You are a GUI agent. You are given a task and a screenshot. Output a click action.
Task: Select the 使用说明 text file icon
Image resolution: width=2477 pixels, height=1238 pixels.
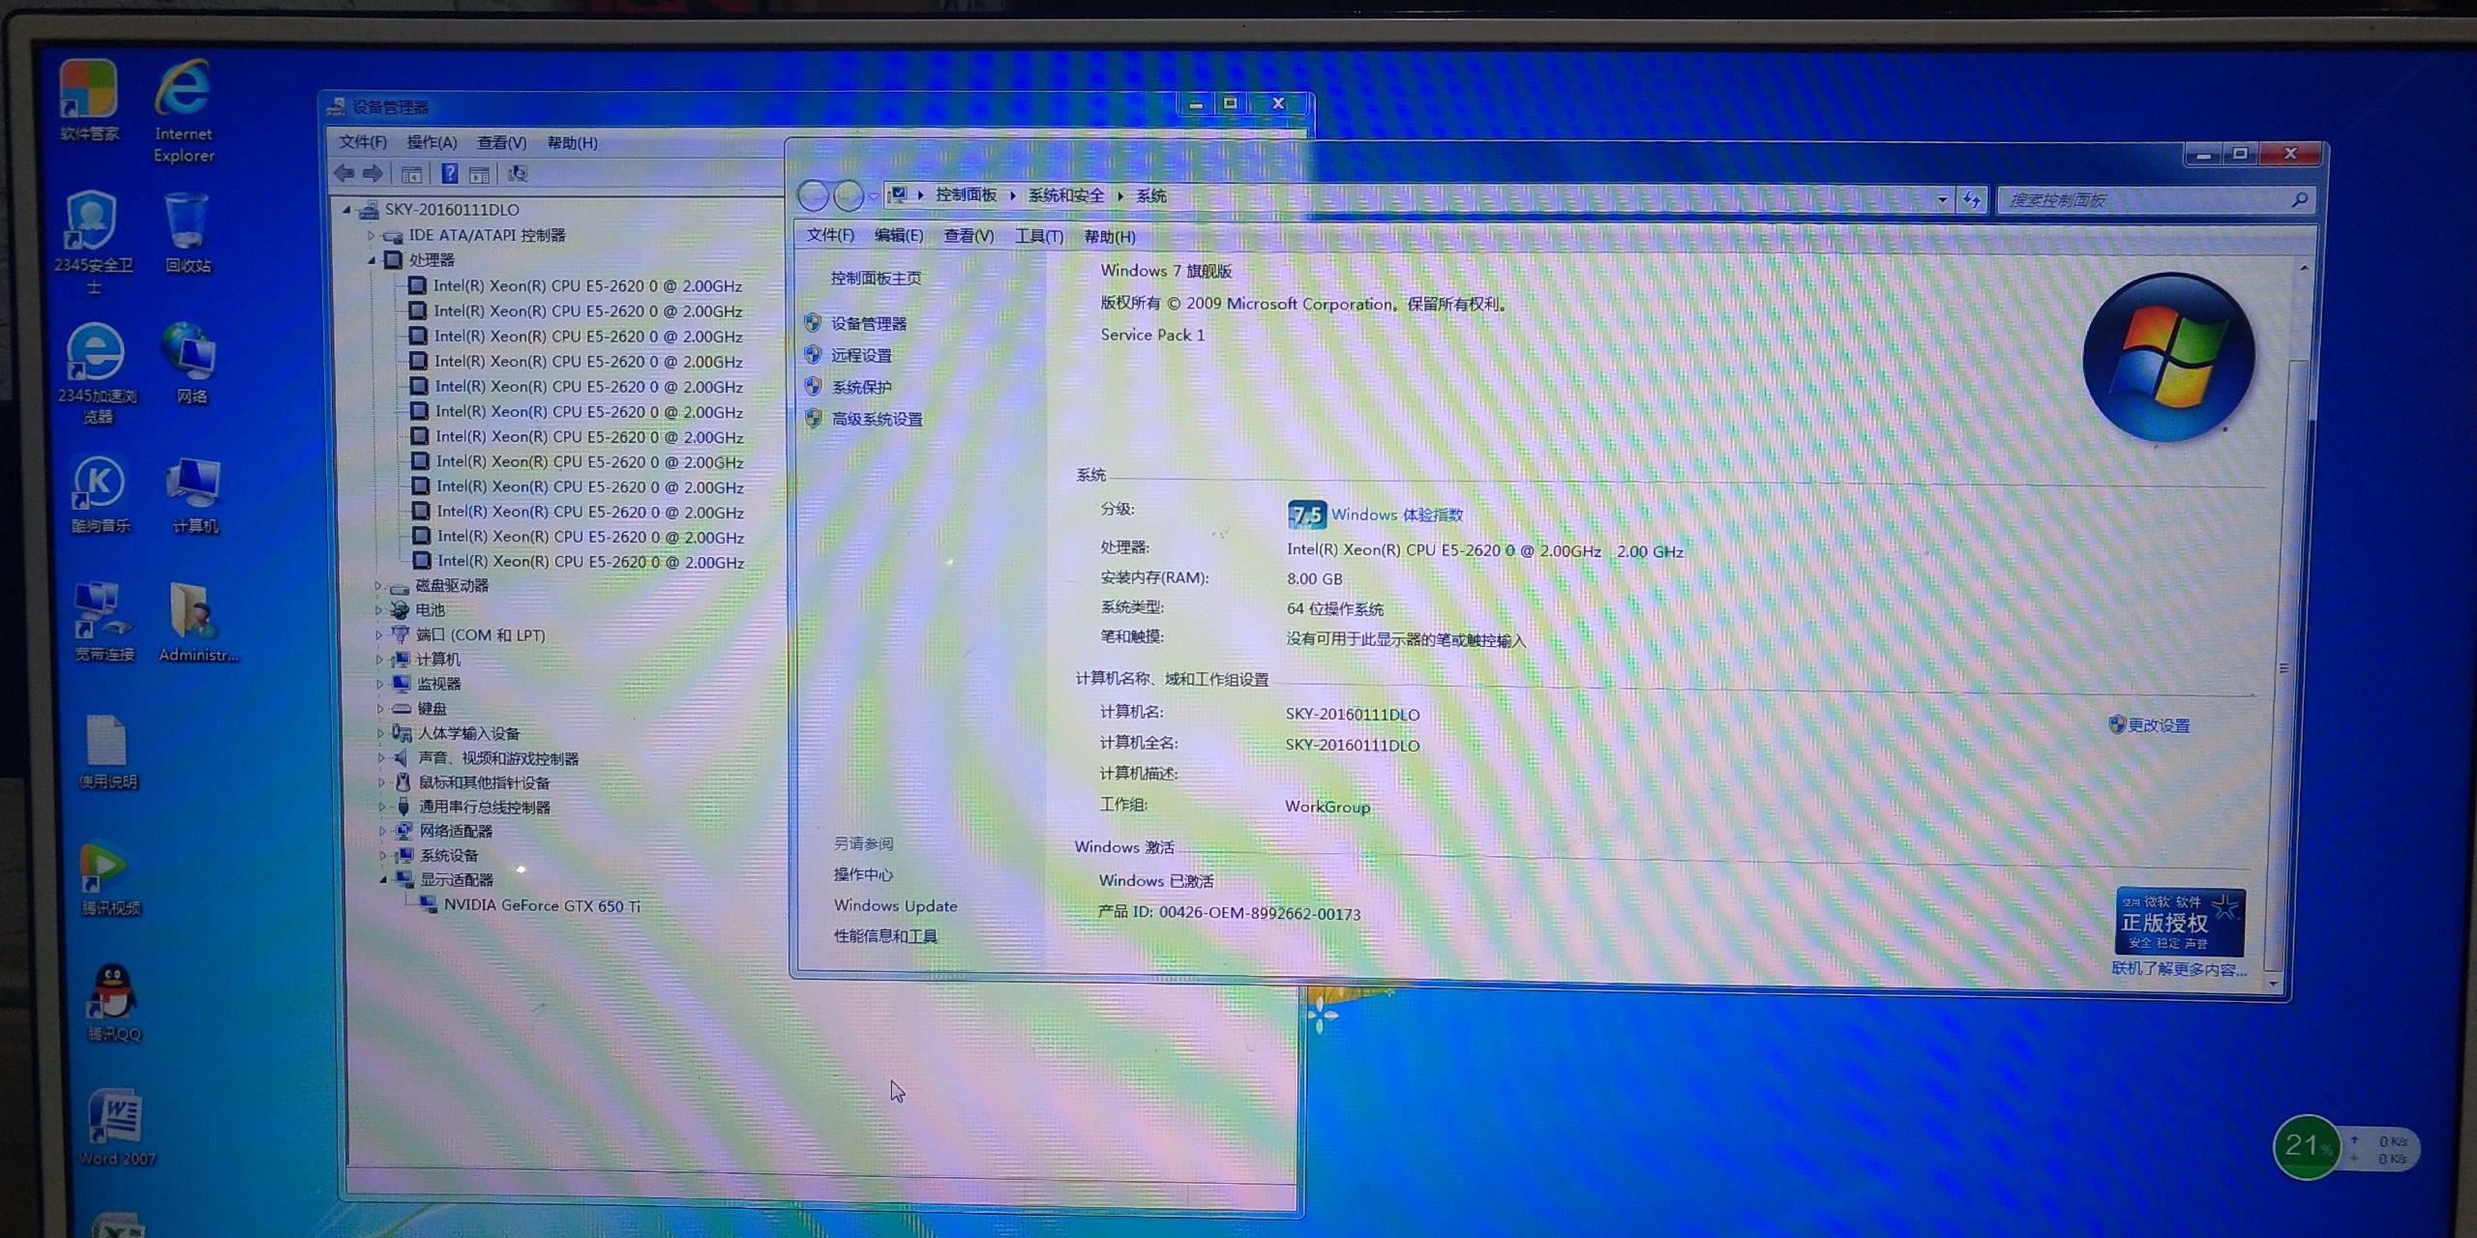click(x=107, y=752)
